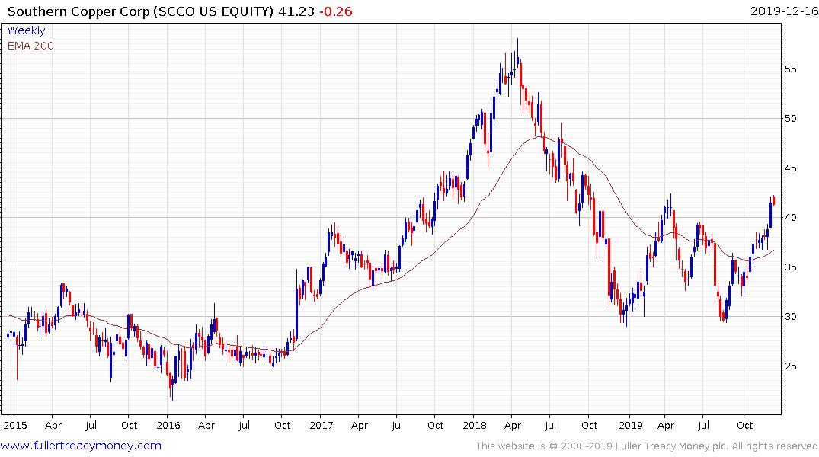
Task: Click the 2019 time axis marker
Action: coord(631,425)
